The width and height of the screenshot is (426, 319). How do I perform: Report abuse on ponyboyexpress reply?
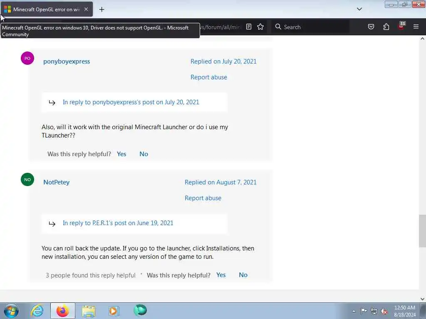(x=209, y=77)
